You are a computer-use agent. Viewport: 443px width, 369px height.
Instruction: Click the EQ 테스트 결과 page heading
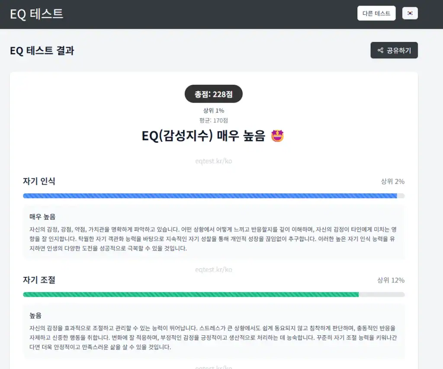coord(42,51)
